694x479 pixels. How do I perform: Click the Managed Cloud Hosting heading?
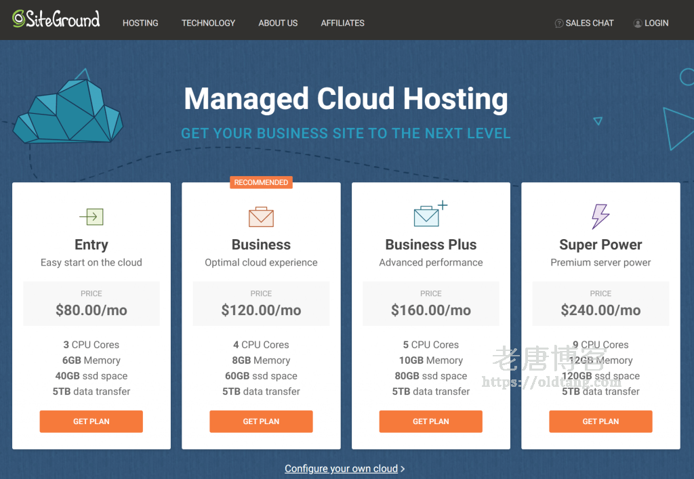click(346, 99)
